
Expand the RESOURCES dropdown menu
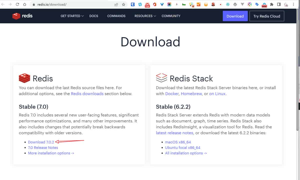145,16
